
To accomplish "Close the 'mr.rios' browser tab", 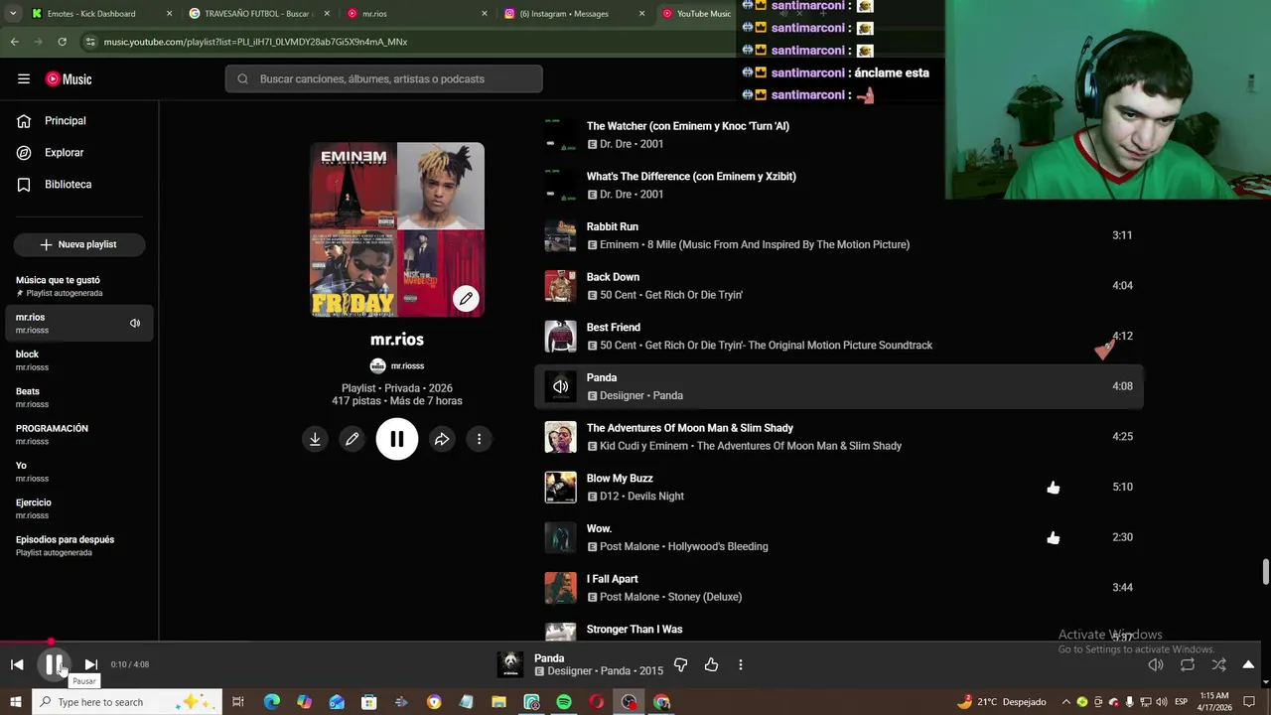I will 485,14.
